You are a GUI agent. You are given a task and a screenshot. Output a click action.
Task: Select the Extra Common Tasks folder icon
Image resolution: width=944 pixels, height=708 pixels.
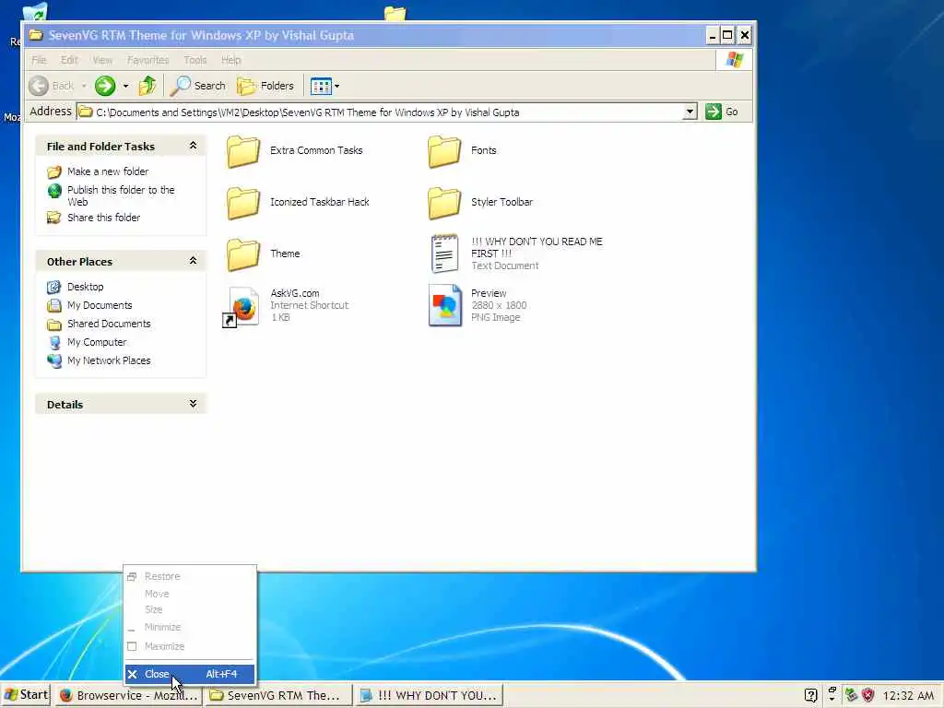tap(243, 151)
